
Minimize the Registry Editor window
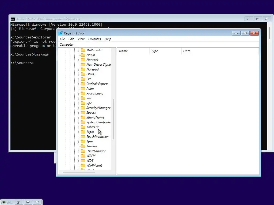(236, 33)
